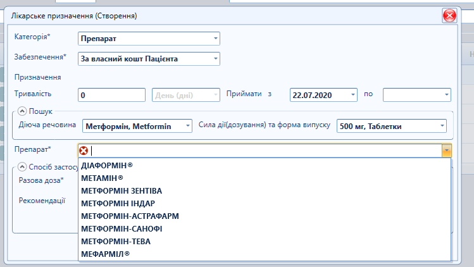
Task: Choose МЕТФОРМІН ЗЕНТІВА option
Action: click(265, 191)
